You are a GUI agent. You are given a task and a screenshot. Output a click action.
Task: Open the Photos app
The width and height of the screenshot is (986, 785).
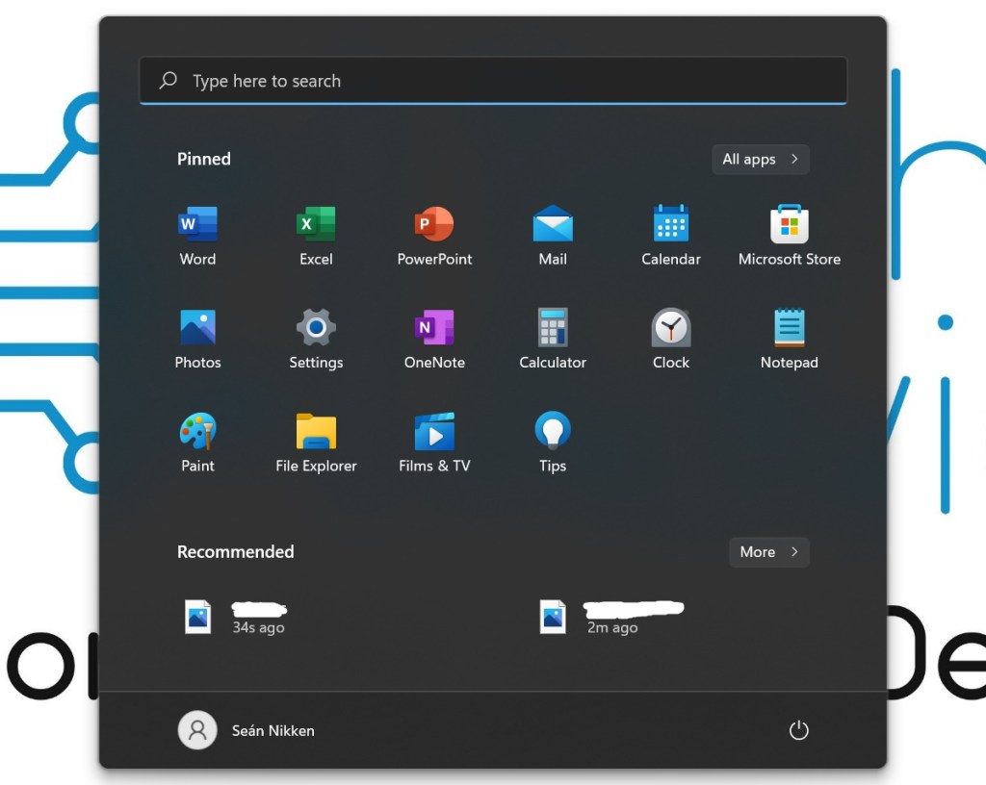click(196, 335)
